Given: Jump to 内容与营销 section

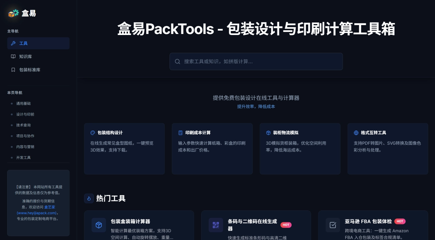Looking at the screenshot, I should (25, 147).
